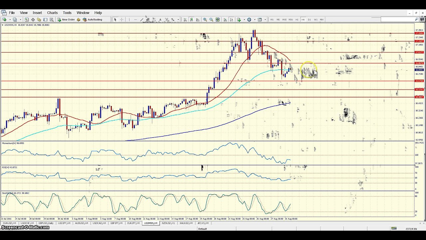Toggle the Data Window icon
The height and width of the screenshot is (240, 426).
click(33, 20)
